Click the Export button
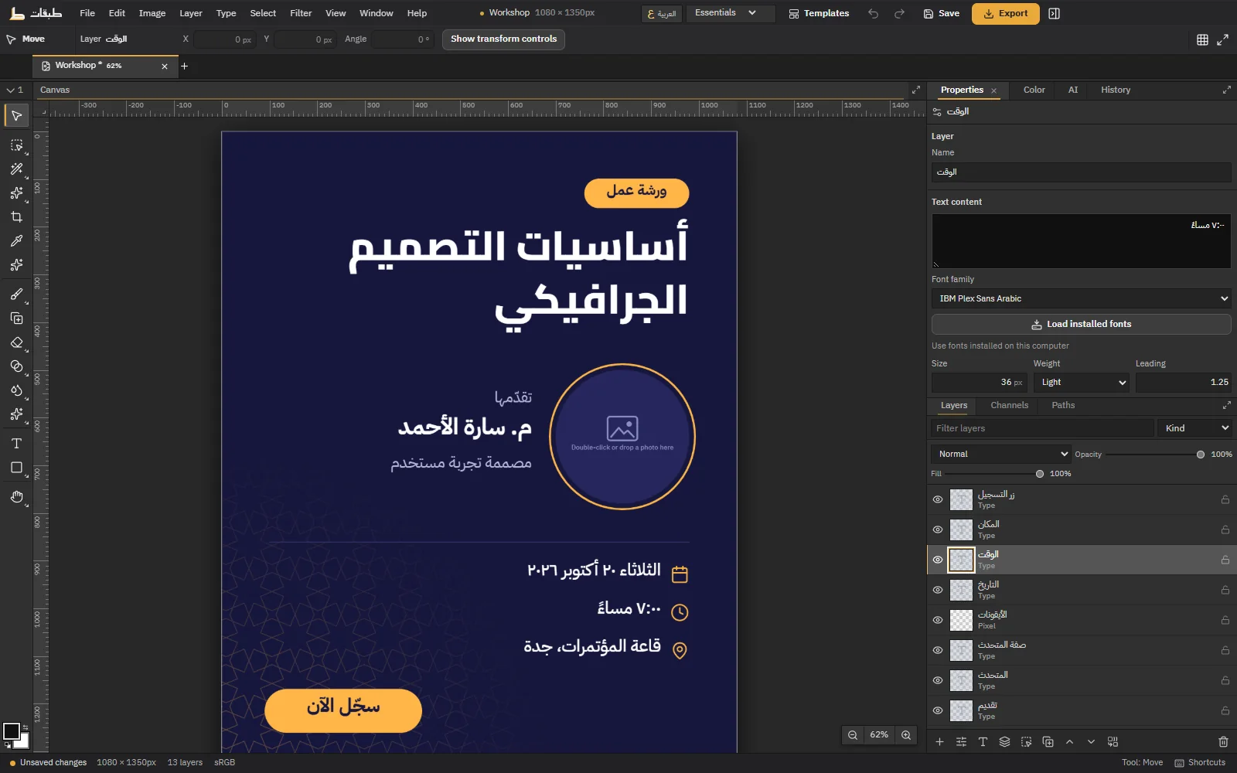Screen dimensions: 1237x773 pos(1005,13)
